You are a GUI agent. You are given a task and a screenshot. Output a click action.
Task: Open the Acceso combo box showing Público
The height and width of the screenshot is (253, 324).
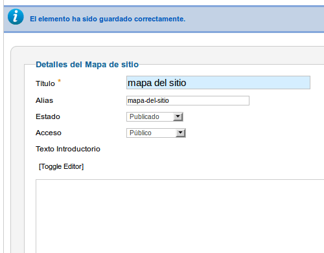(156, 133)
